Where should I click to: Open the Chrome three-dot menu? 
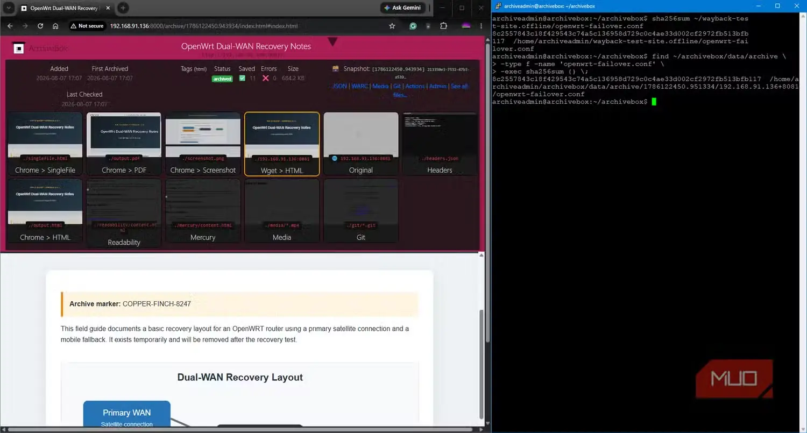coord(480,26)
